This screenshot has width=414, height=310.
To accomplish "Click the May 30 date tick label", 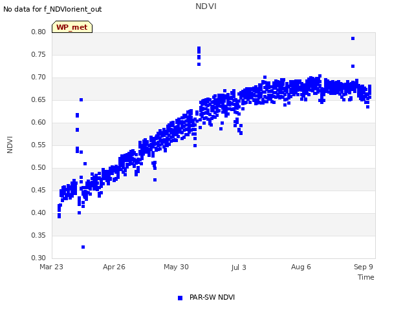I will click(176, 267).
